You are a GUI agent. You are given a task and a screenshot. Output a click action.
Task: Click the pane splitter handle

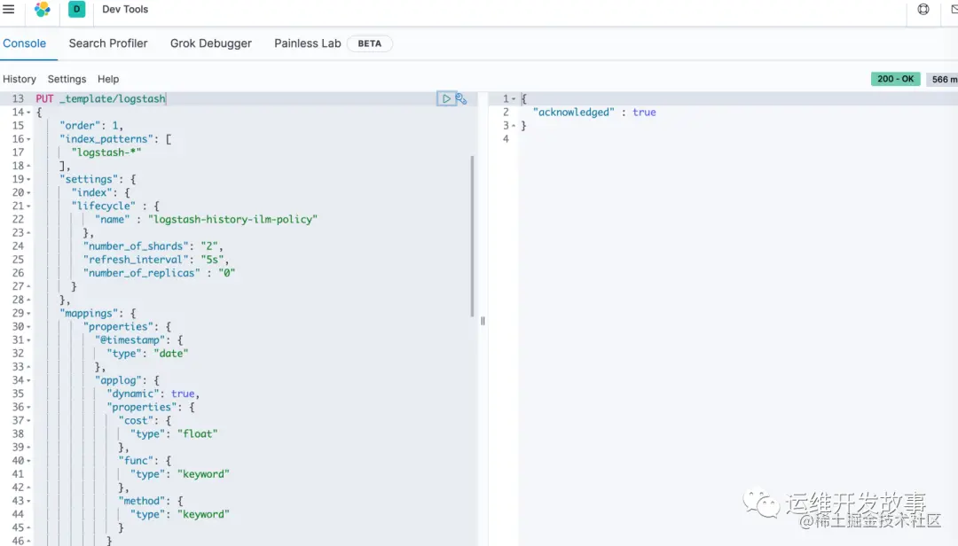click(483, 321)
